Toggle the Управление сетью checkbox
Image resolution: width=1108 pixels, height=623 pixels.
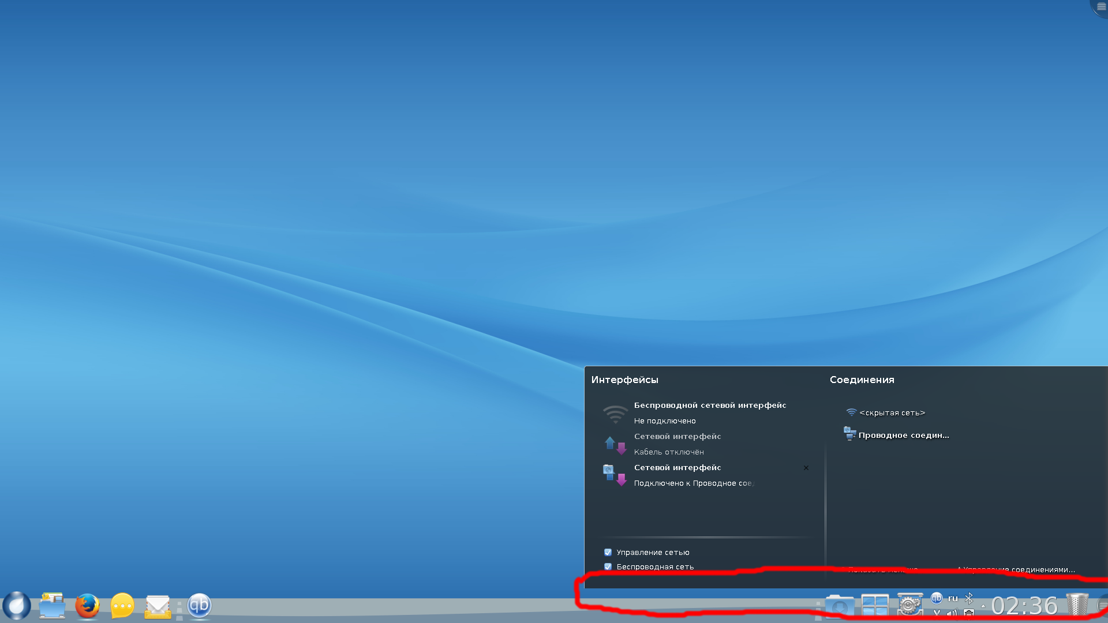(x=608, y=553)
